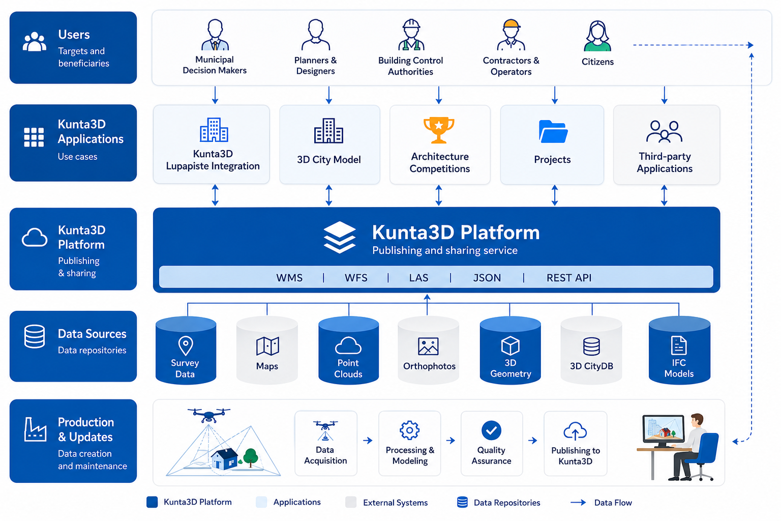Click the Processing & Modeling gear icon
781x521 pixels.
coord(409,430)
